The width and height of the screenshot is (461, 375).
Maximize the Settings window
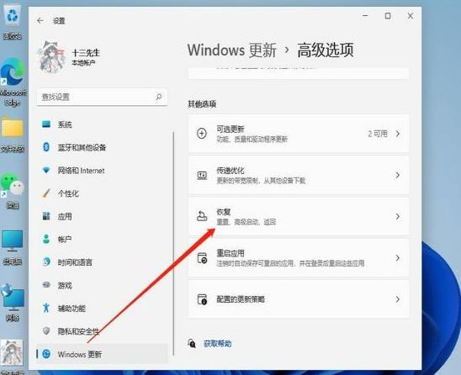[388, 16]
